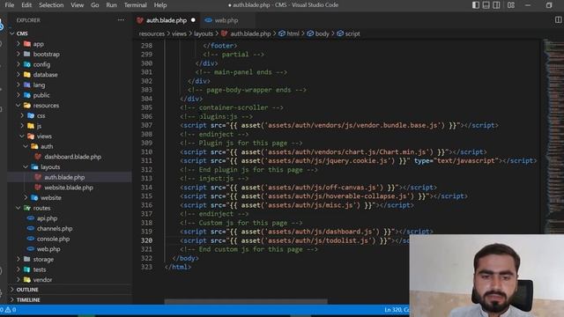Split the editor to the right

click(x=558, y=20)
